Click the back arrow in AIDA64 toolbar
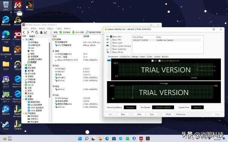This screenshot has height=142, width=228. [x=24, y=32]
